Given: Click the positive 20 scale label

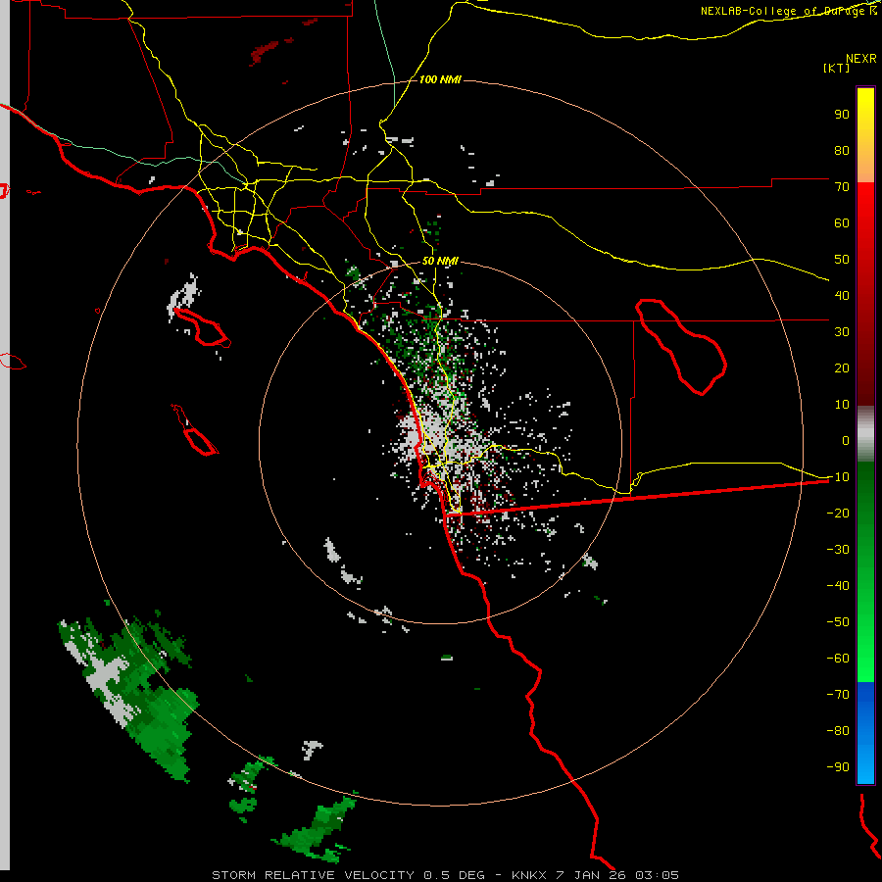Looking at the screenshot, I should 842,368.
